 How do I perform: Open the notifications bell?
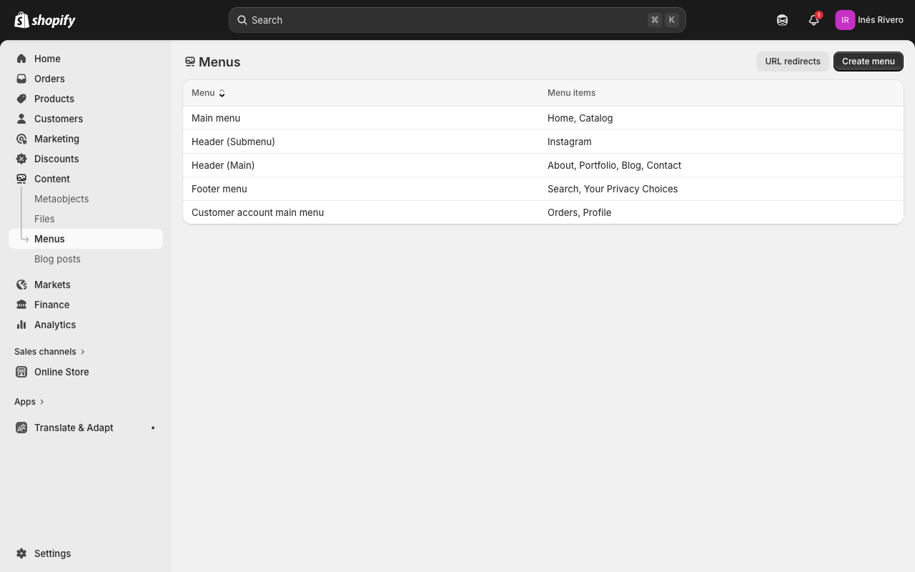813,20
